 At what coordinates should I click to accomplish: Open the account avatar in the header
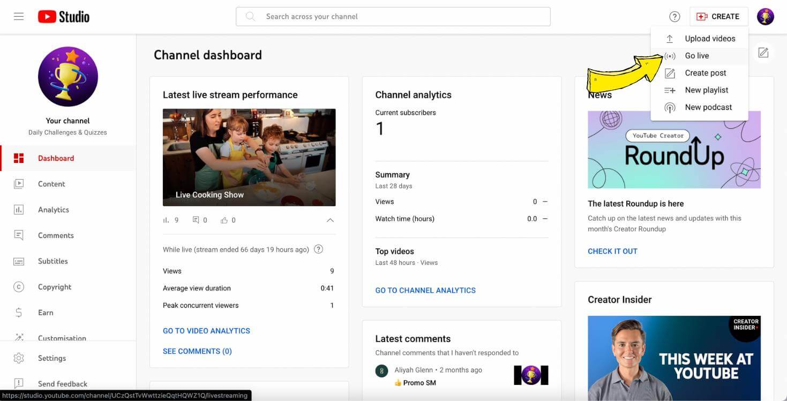[765, 17]
